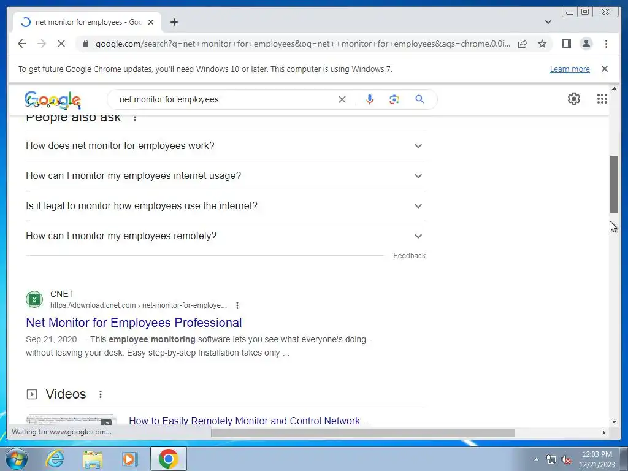The width and height of the screenshot is (628, 471).
Task: Open 'Net Monitor for Employees Professional' result
Action: 134,323
